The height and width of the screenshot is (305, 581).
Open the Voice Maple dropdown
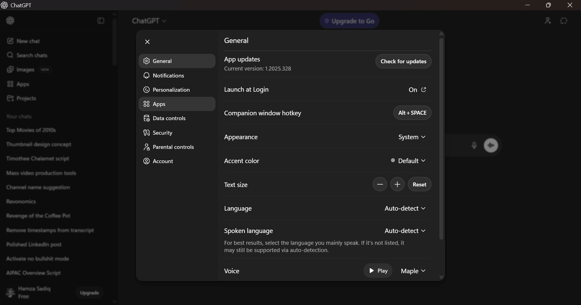point(413,271)
